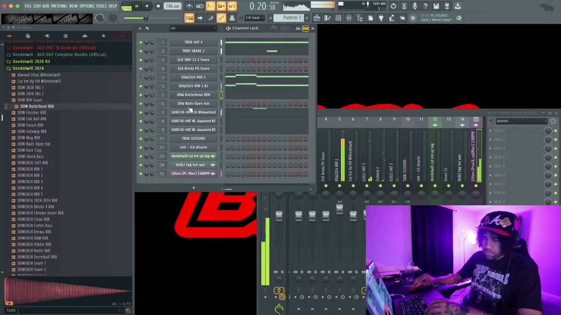Open the (none) mixer input dropdown

(x=521, y=121)
